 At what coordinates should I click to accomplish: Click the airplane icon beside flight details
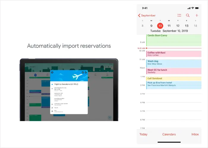click(52, 89)
